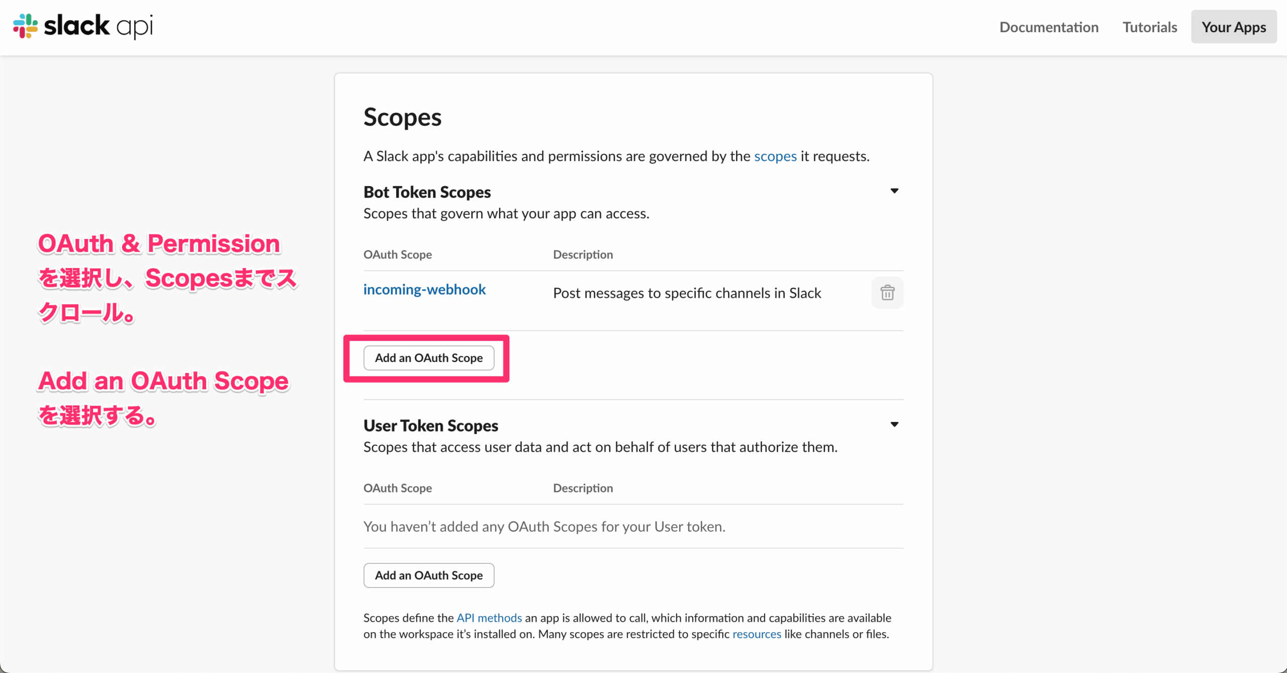Image resolution: width=1287 pixels, height=673 pixels.
Task: Click the slack api wordmark
Action: (x=99, y=26)
